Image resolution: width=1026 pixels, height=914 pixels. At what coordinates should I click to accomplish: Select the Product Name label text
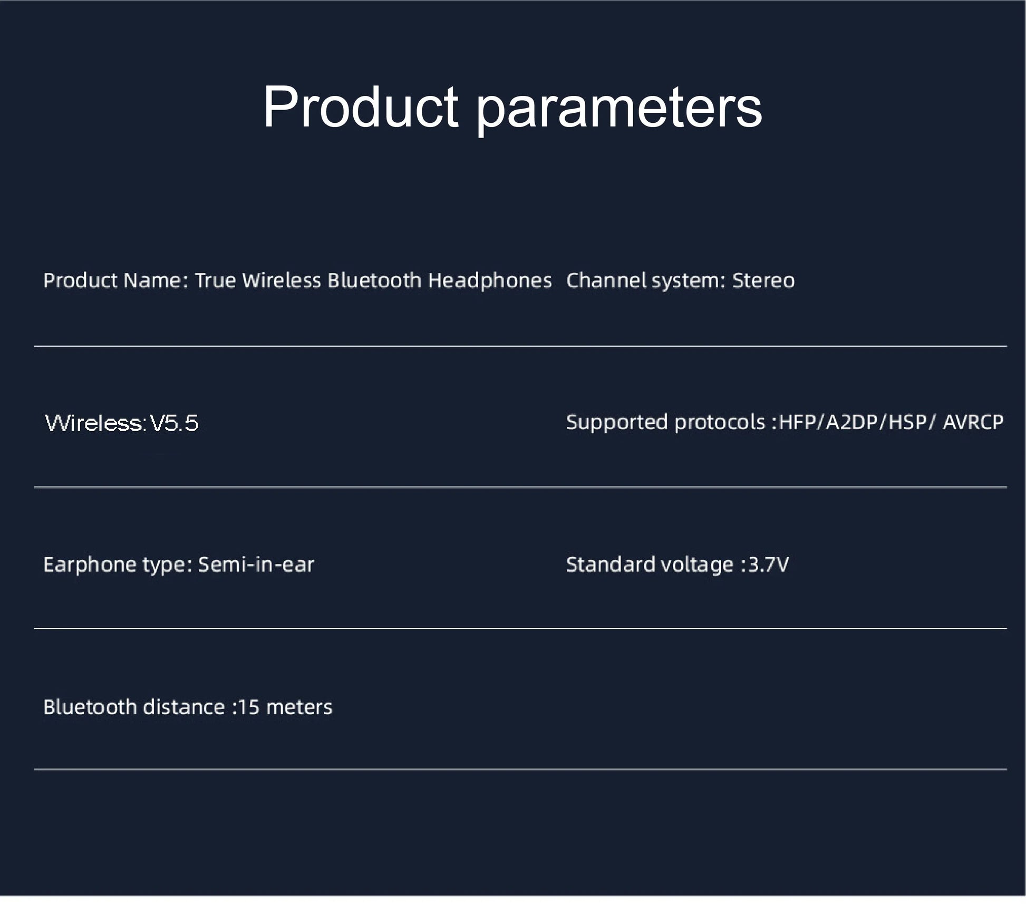(x=115, y=280)
